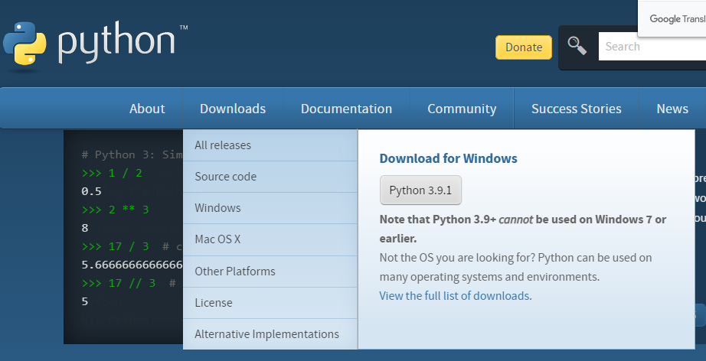Click the '>>> 2 ** 3' code line
The image size is (706, 361).
(x=116, y=210)
